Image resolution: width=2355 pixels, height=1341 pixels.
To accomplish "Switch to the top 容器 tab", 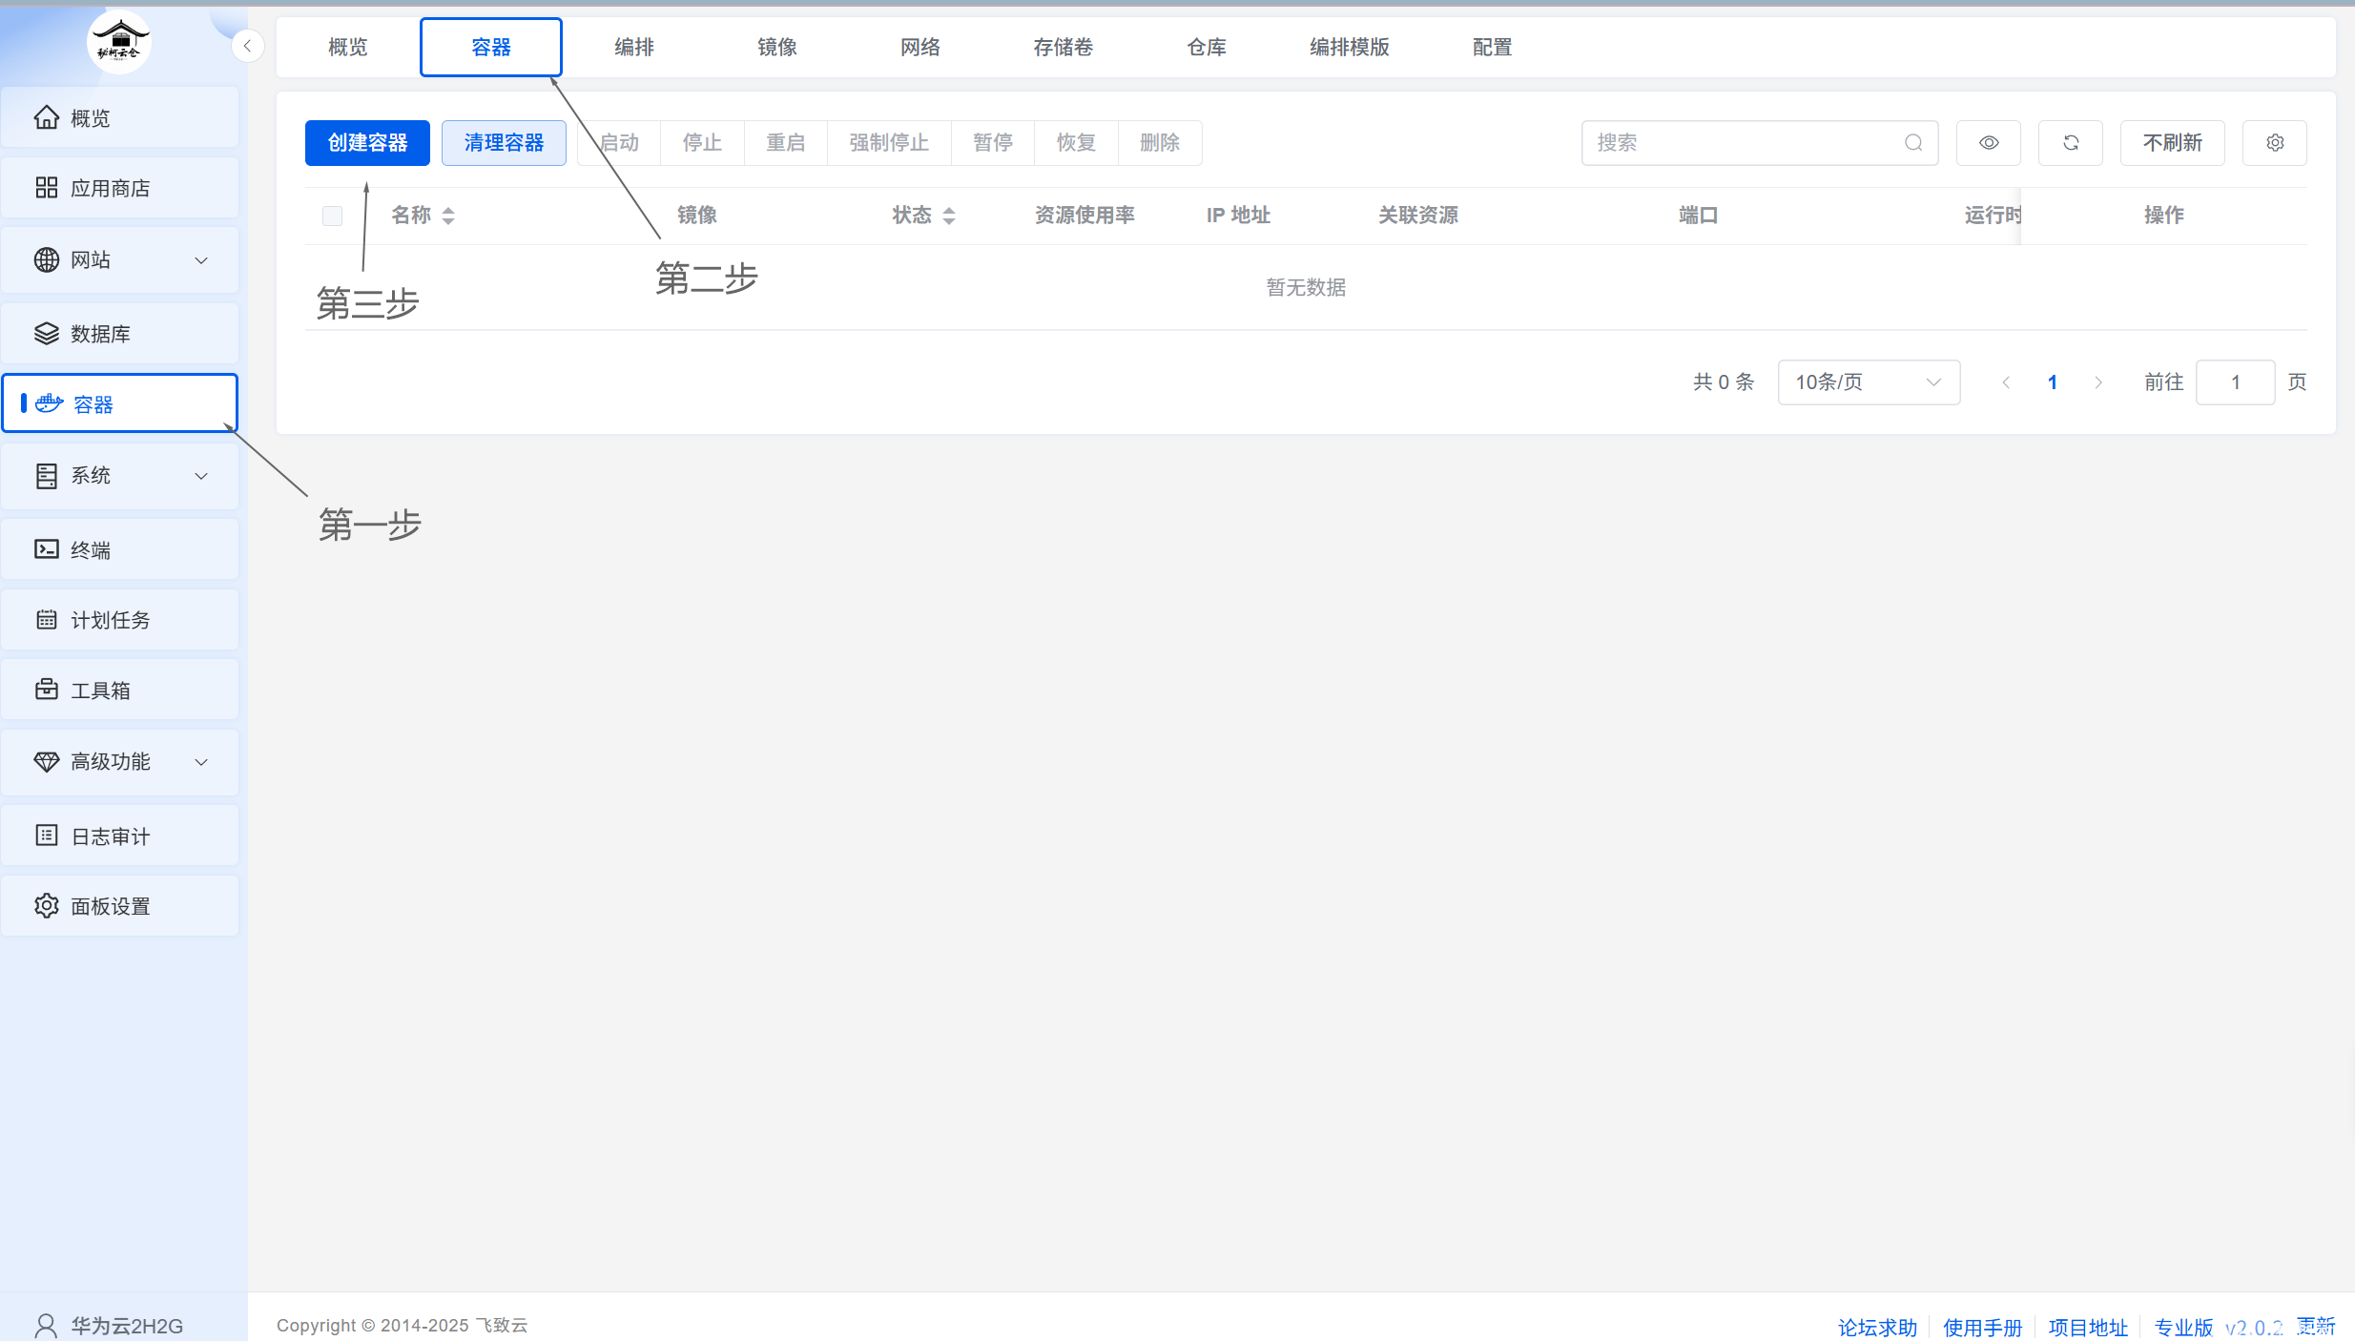I will (491, 47).
